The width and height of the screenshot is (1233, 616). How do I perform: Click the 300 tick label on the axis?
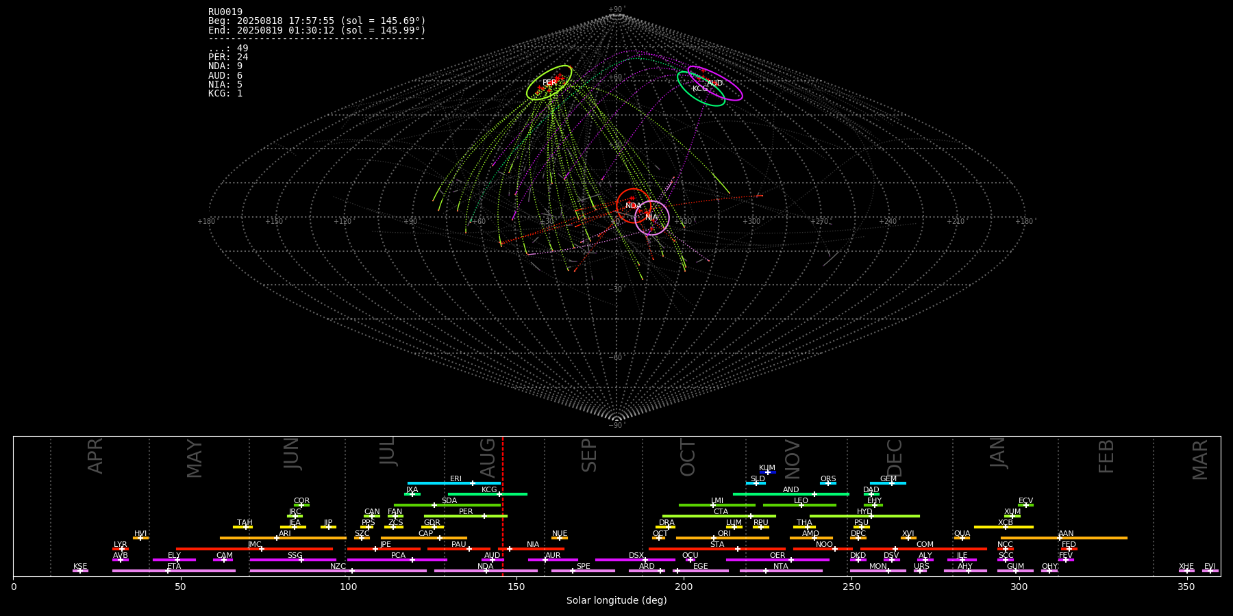click(1019, 587)
